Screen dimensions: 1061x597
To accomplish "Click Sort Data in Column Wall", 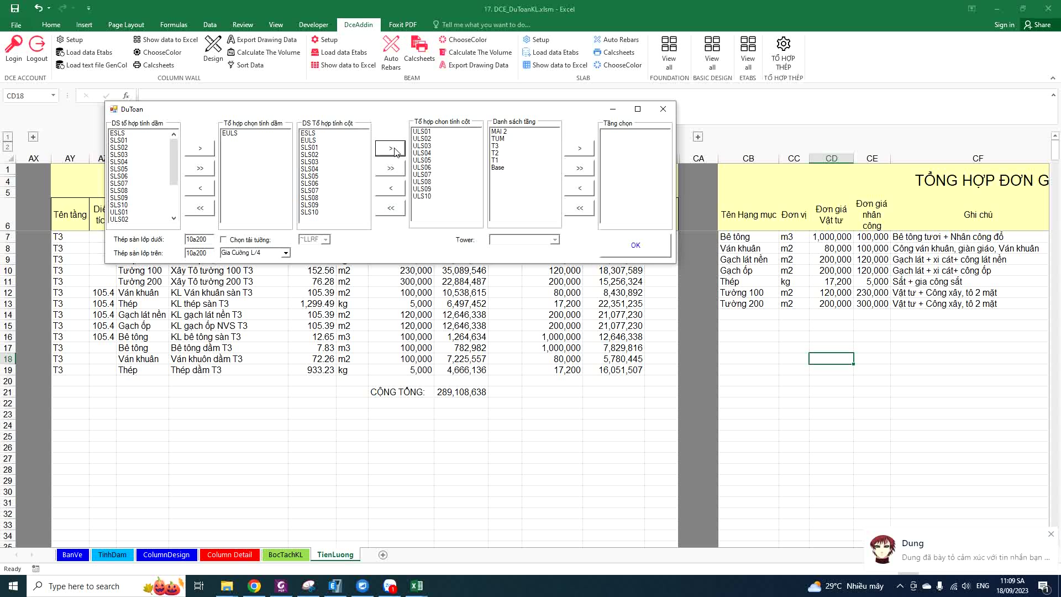I will (245, 65).
